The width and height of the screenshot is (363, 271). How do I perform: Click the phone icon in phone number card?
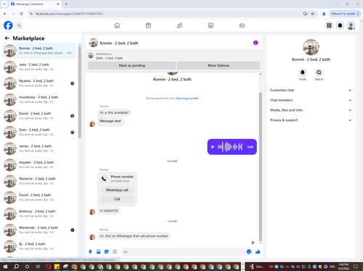104,179
